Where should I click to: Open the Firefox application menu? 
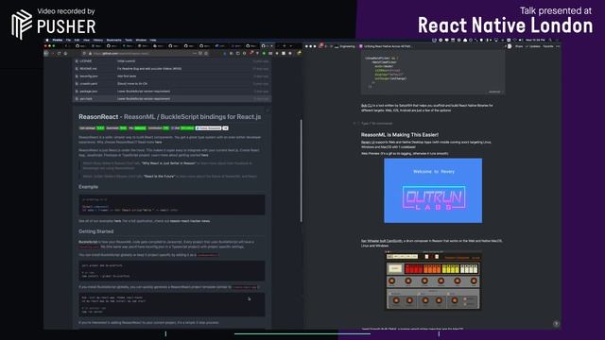pos(58,40)
